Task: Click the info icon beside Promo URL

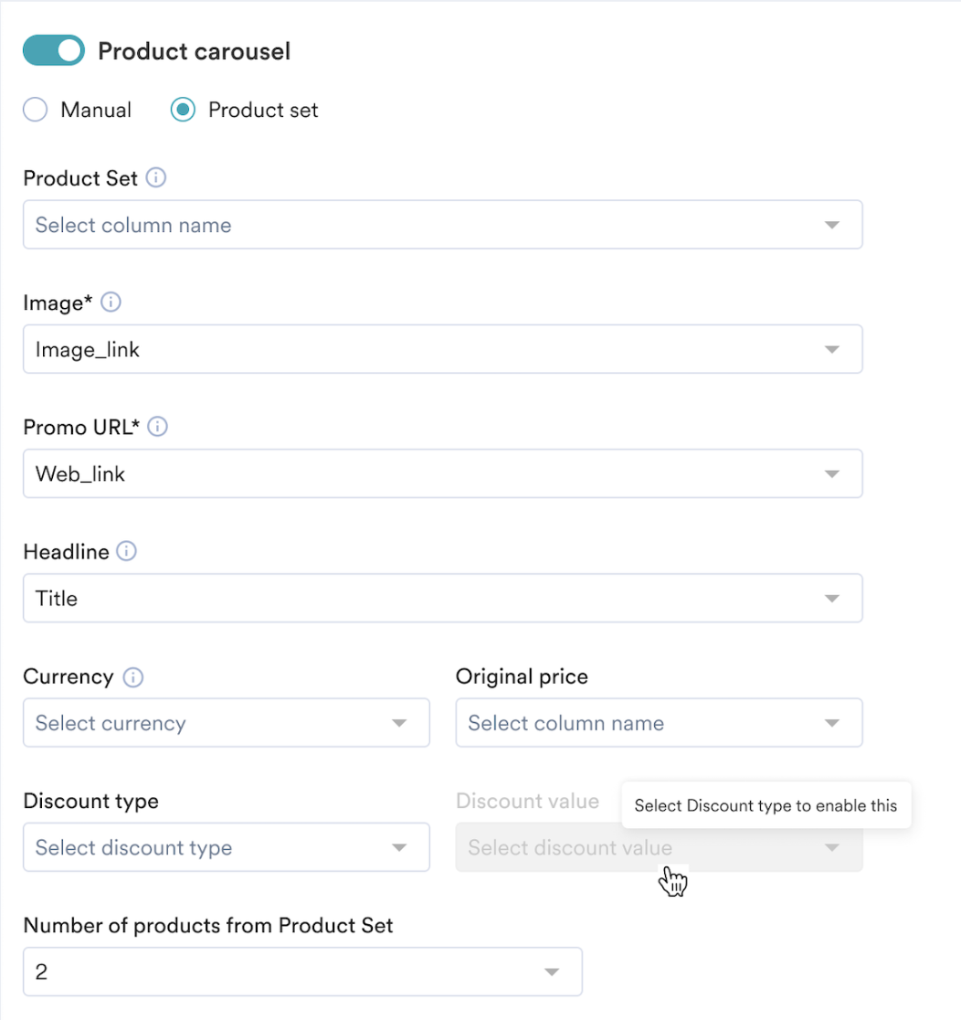Action: 156,426
